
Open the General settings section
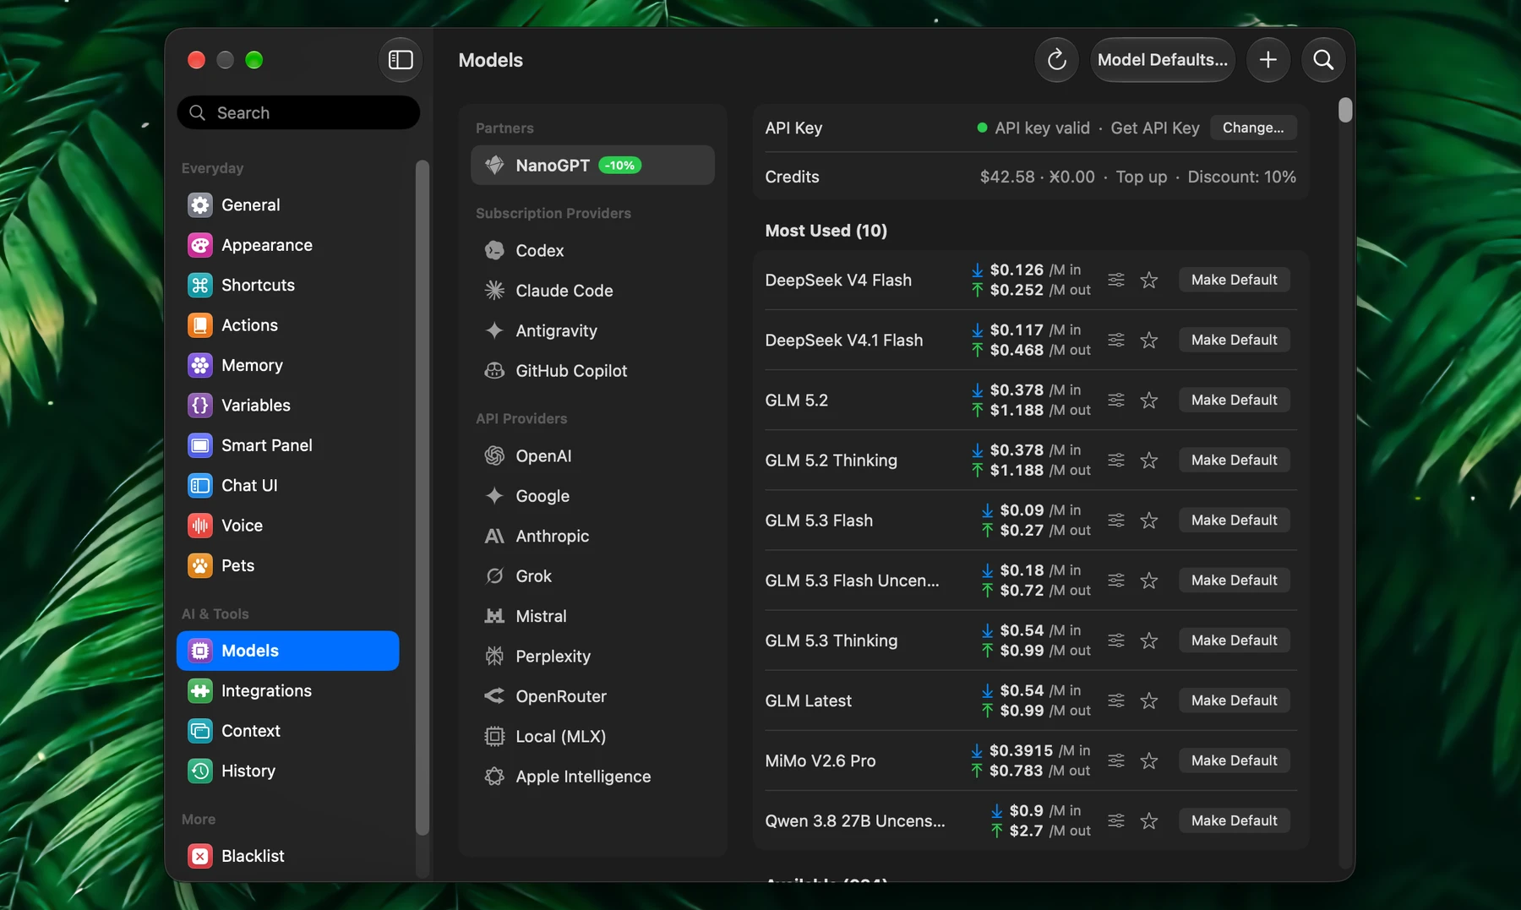(287, 204)
